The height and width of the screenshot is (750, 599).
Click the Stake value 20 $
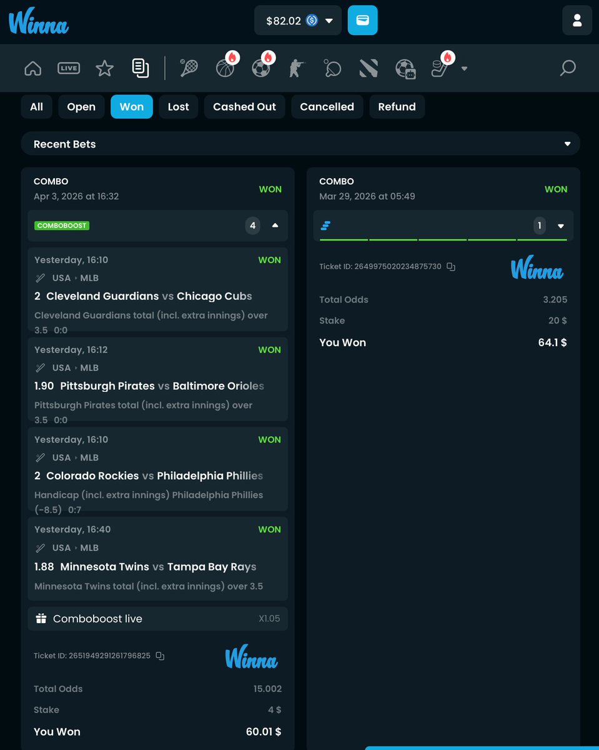pyautogui.click(x=558, y=321)
